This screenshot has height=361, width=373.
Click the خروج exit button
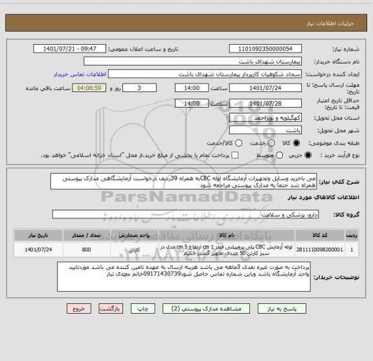(x=79, y=309)
